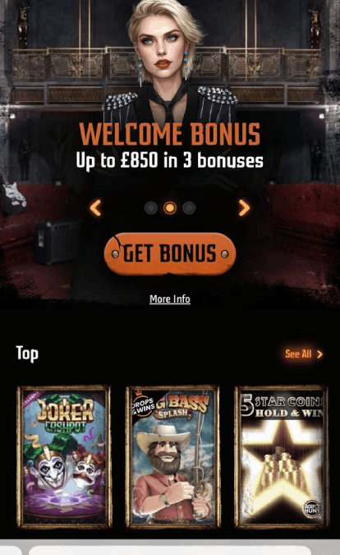Click the Top section heading
Viewport: 340px width, 555px height.
point(27,354)
